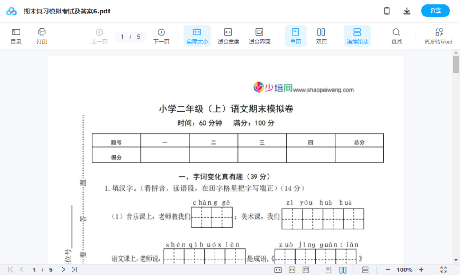Image resolution: width=460 pixels, height=275 pixels.
Task: Open the 查找 search tool
Action: point(396,36)
